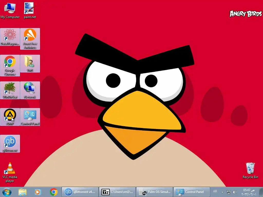Select the DataWagon desktop shortcut
263x197 pixels.
[10, 37]
